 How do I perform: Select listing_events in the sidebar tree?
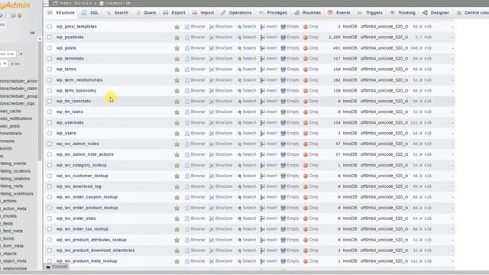coord(13,163)
